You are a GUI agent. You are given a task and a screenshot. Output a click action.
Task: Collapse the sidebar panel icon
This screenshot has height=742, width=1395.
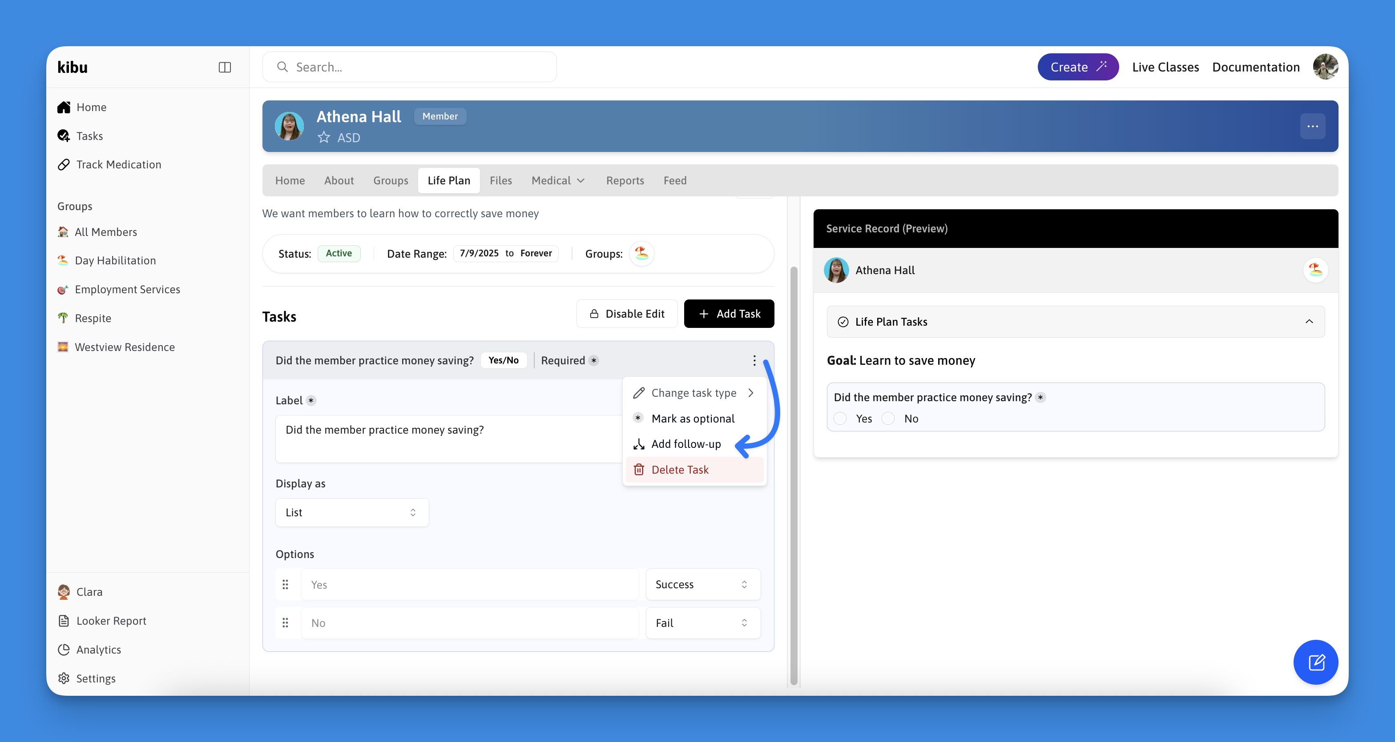coord(224,67)
